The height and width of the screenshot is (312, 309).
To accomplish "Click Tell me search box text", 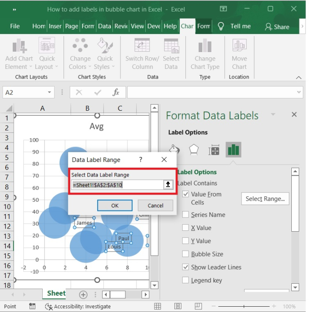I will [240, 26].
